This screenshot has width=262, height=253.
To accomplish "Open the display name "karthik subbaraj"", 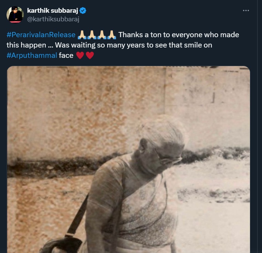I will coord(53,11).
